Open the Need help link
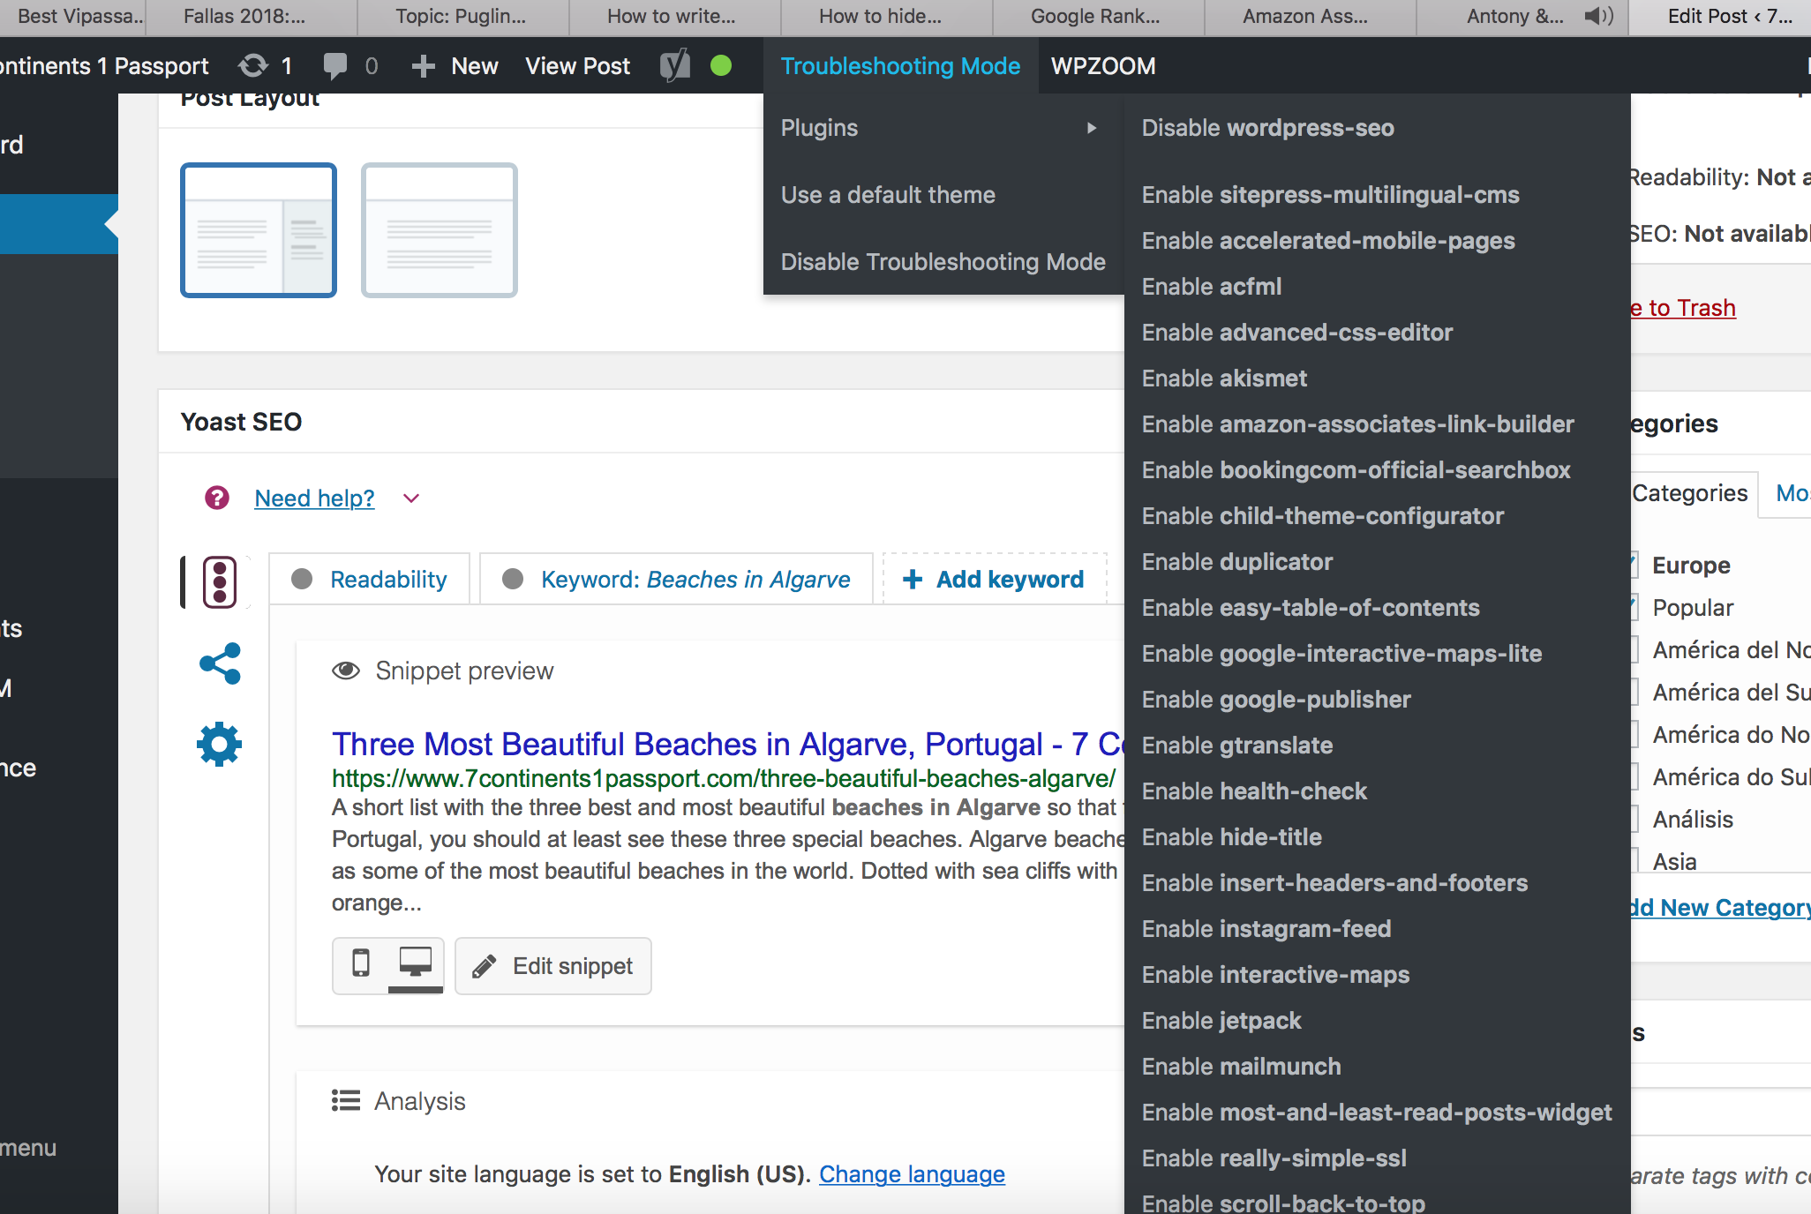The width and height of the screenshot is (1811, 1214). pos(314,498)
